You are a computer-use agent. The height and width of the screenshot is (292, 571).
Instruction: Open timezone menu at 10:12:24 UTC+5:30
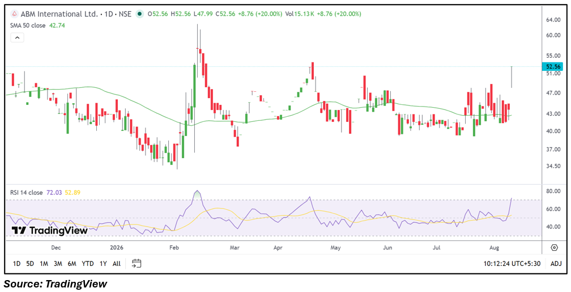click(512, 264)
